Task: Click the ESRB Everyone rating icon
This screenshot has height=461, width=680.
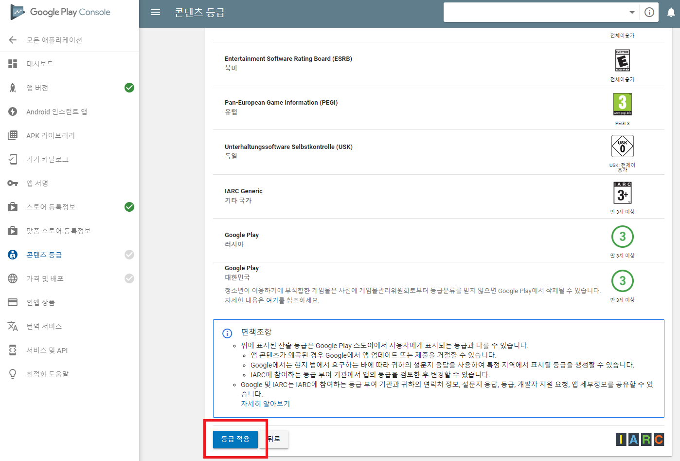Action: pyautogui.click(x=623, y=60)
